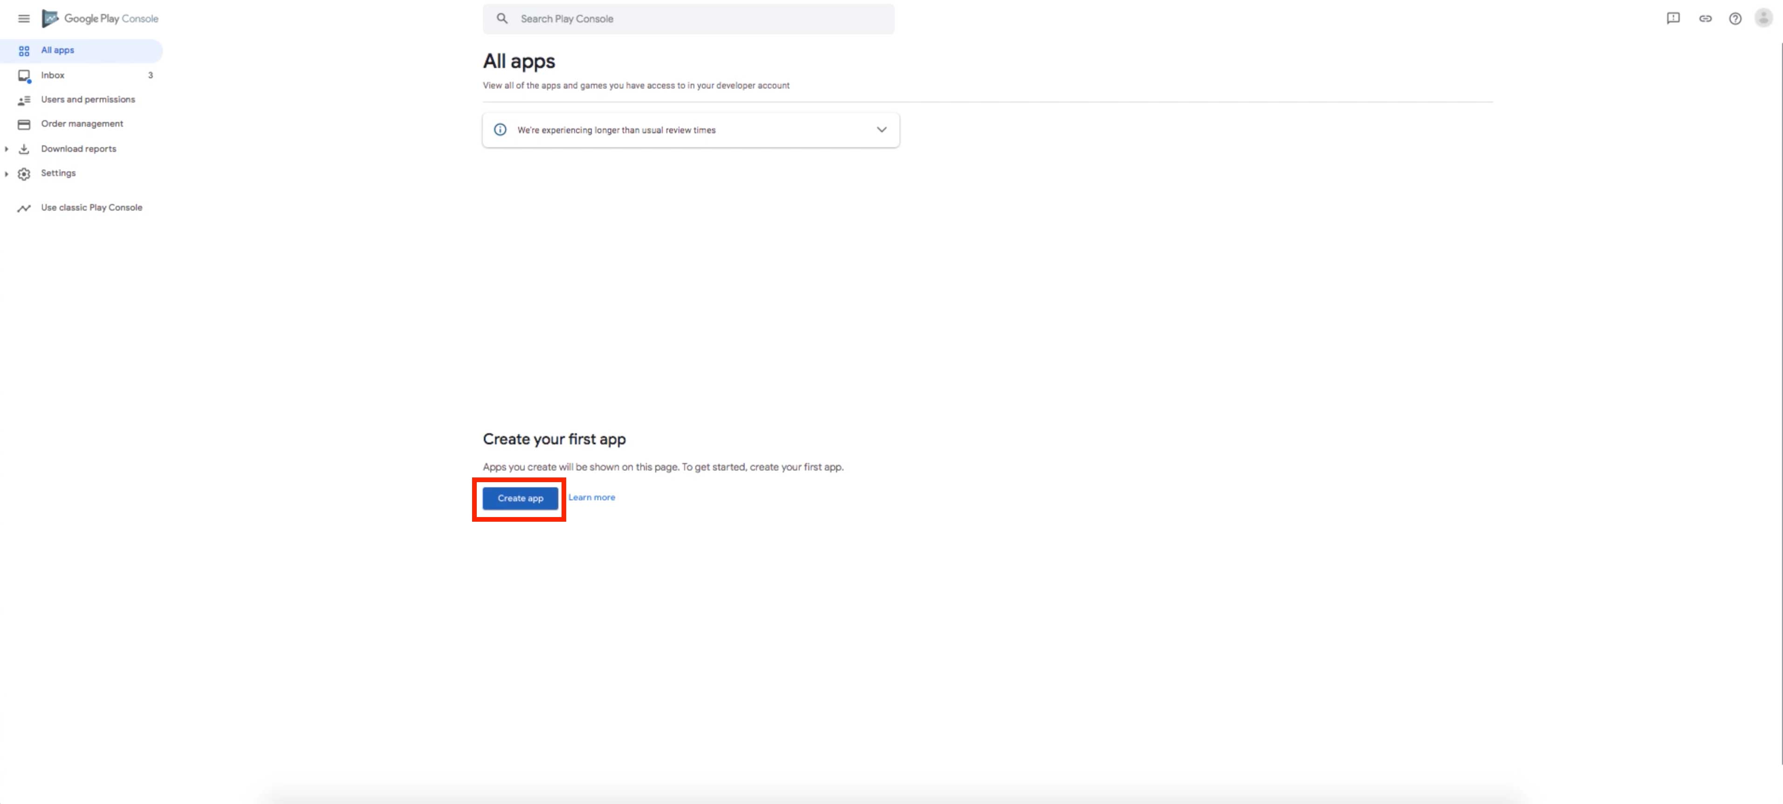Click the Settings gear icon in sidebar

point(24,174)
